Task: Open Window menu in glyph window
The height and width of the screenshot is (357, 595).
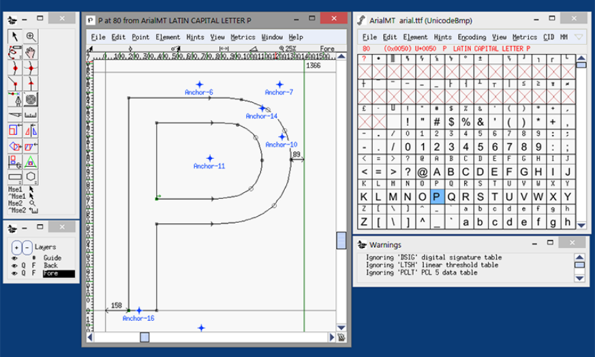Action: point(272,37)
